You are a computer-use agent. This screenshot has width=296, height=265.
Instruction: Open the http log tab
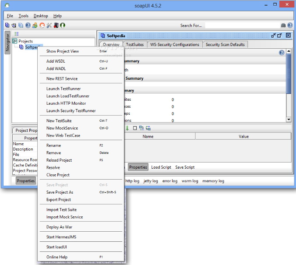click(132, 181)
